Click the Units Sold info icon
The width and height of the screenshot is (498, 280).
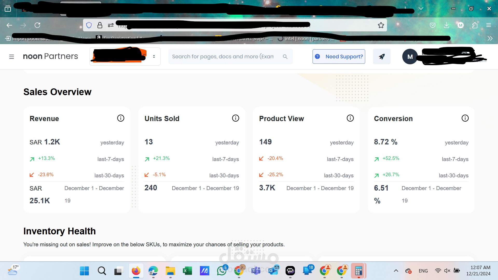[236, 118]
